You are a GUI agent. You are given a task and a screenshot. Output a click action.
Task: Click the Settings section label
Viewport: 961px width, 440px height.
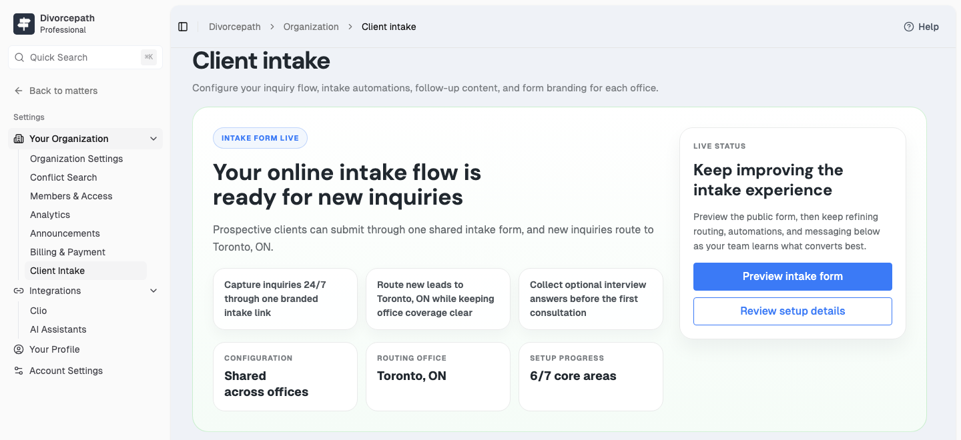[29, 117]
